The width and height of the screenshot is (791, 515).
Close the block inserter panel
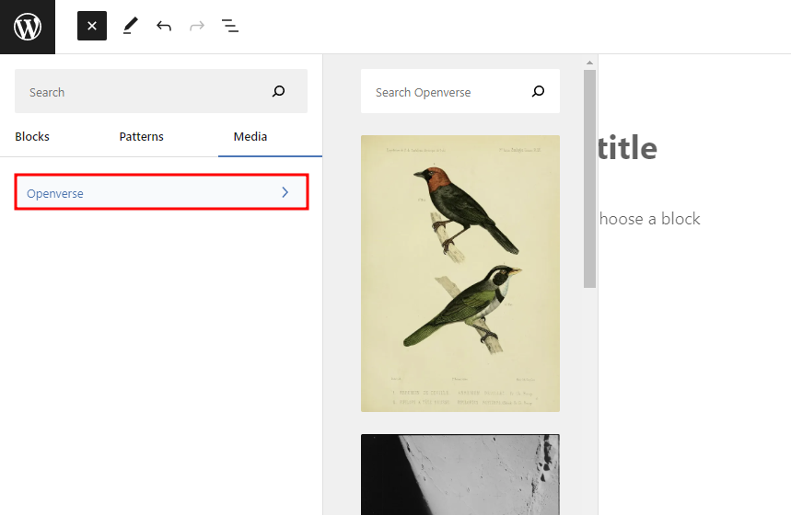(92, 26)
